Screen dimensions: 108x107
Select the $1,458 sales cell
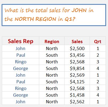[77, 95]
